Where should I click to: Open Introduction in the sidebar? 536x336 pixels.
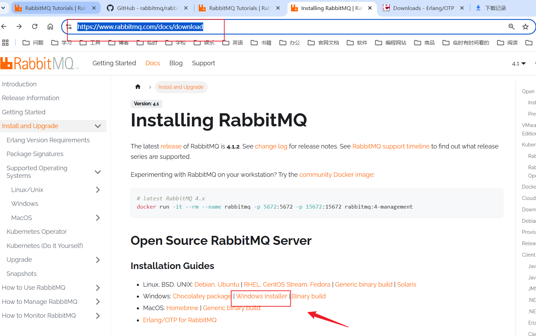click(19, 84)
